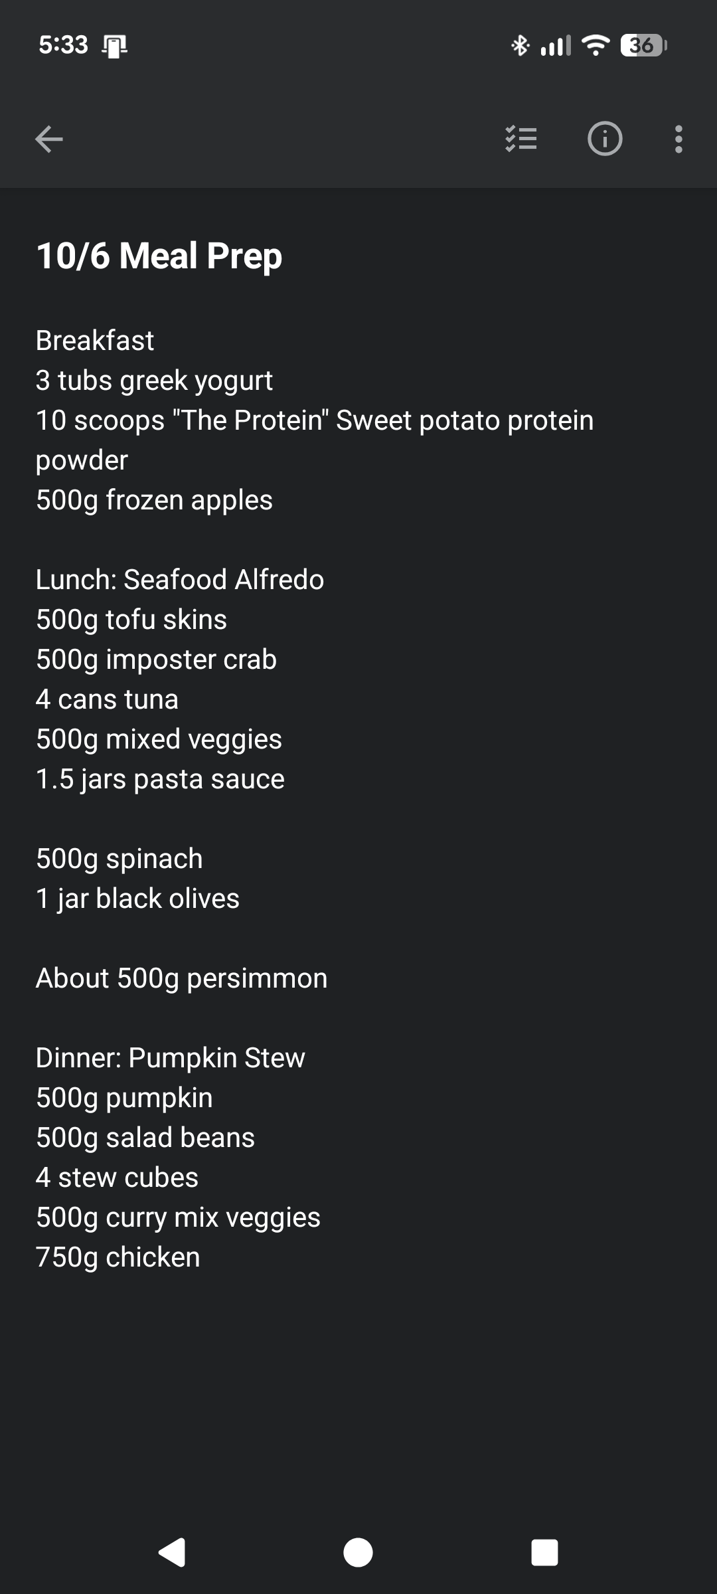Viewport: 717px width, 1594px height.
Task: Tap the "750g chicken" line
Action: click(118, 1257)
